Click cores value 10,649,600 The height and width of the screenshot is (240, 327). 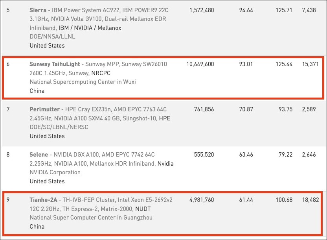(200, 64)
